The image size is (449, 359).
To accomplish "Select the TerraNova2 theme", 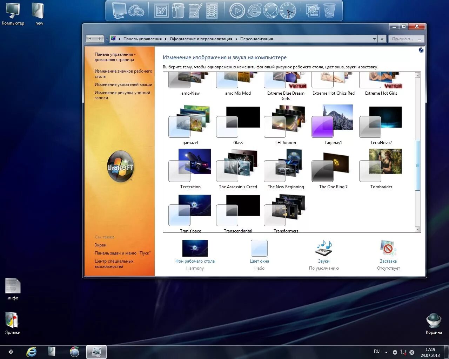I will [x=381, y=125].
